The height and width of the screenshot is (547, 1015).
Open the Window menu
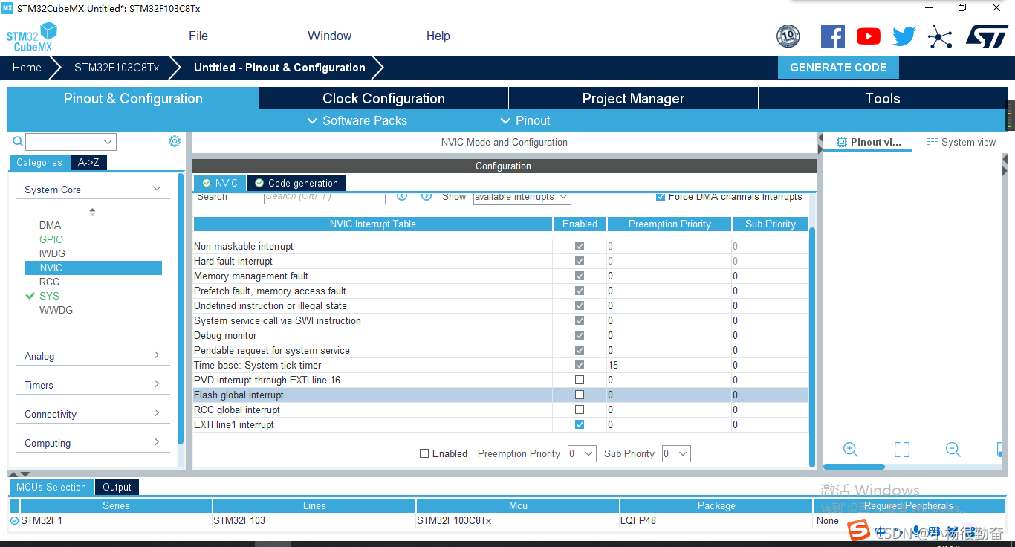[329, 36]
